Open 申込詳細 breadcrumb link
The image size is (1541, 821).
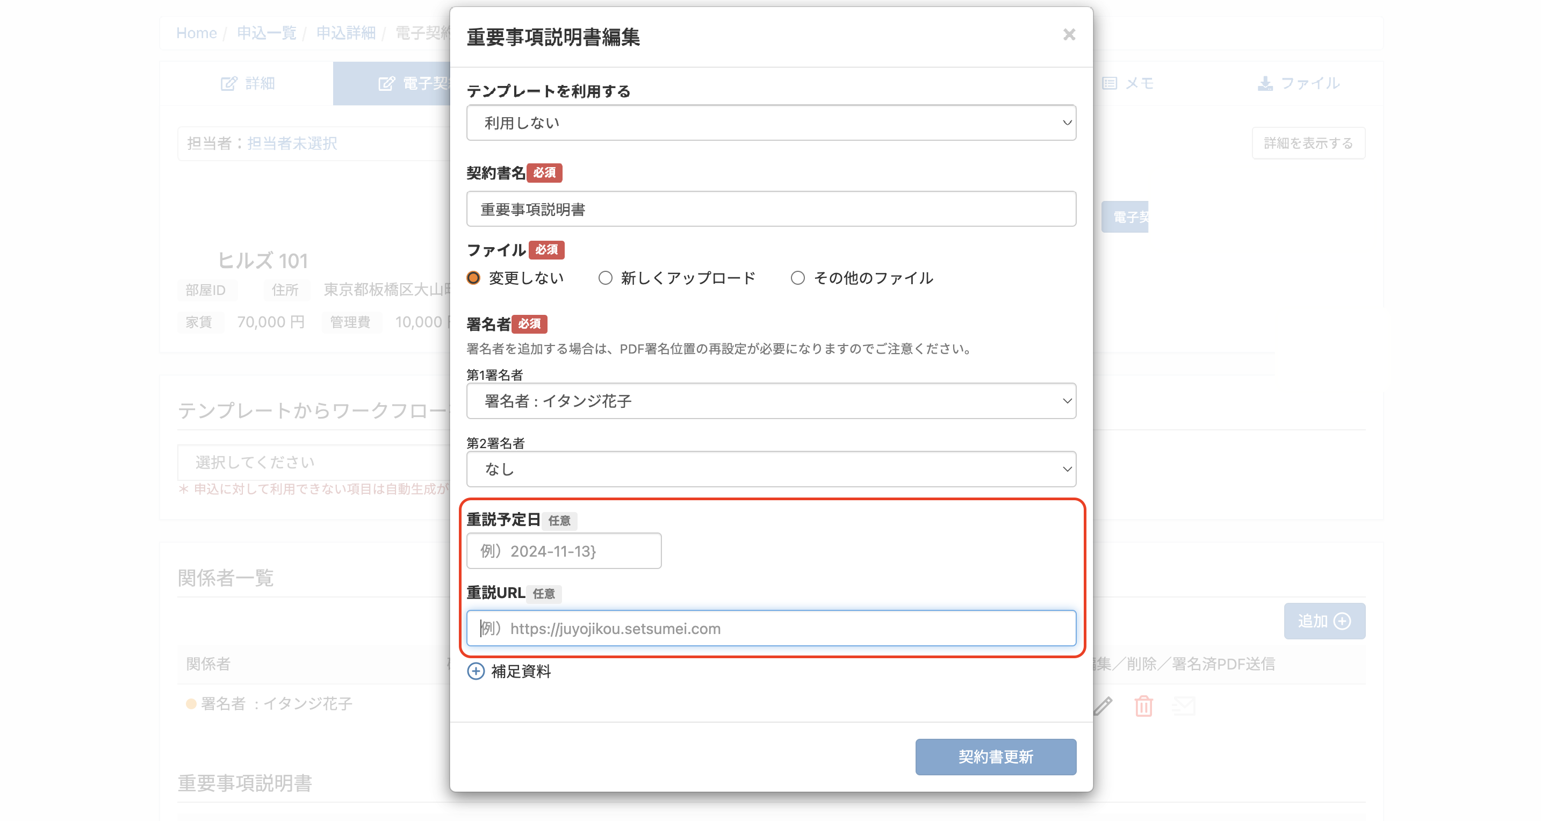(346, 33)
